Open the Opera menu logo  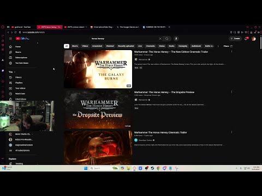[3, 27]
